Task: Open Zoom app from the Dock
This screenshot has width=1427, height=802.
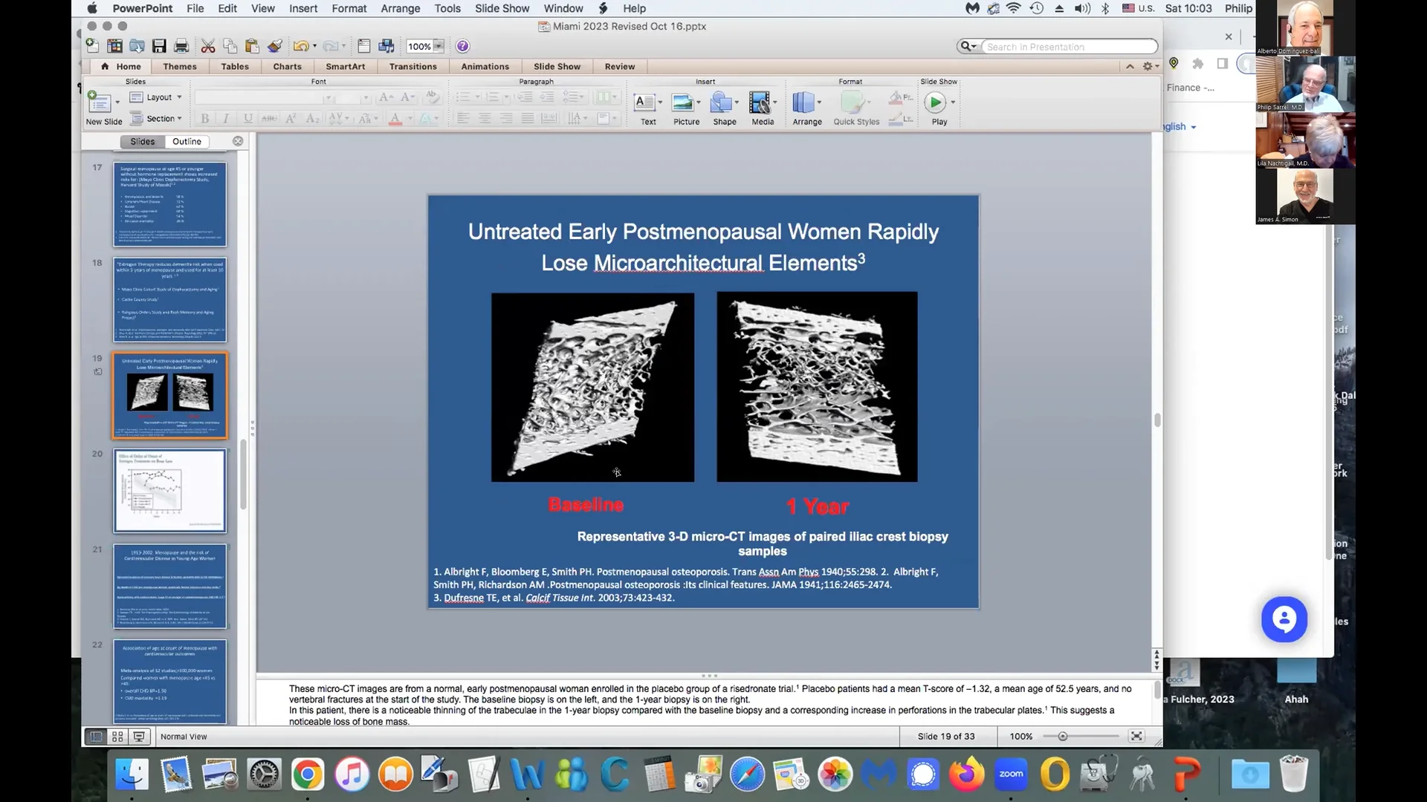Action: click(x=1011, y=775)
